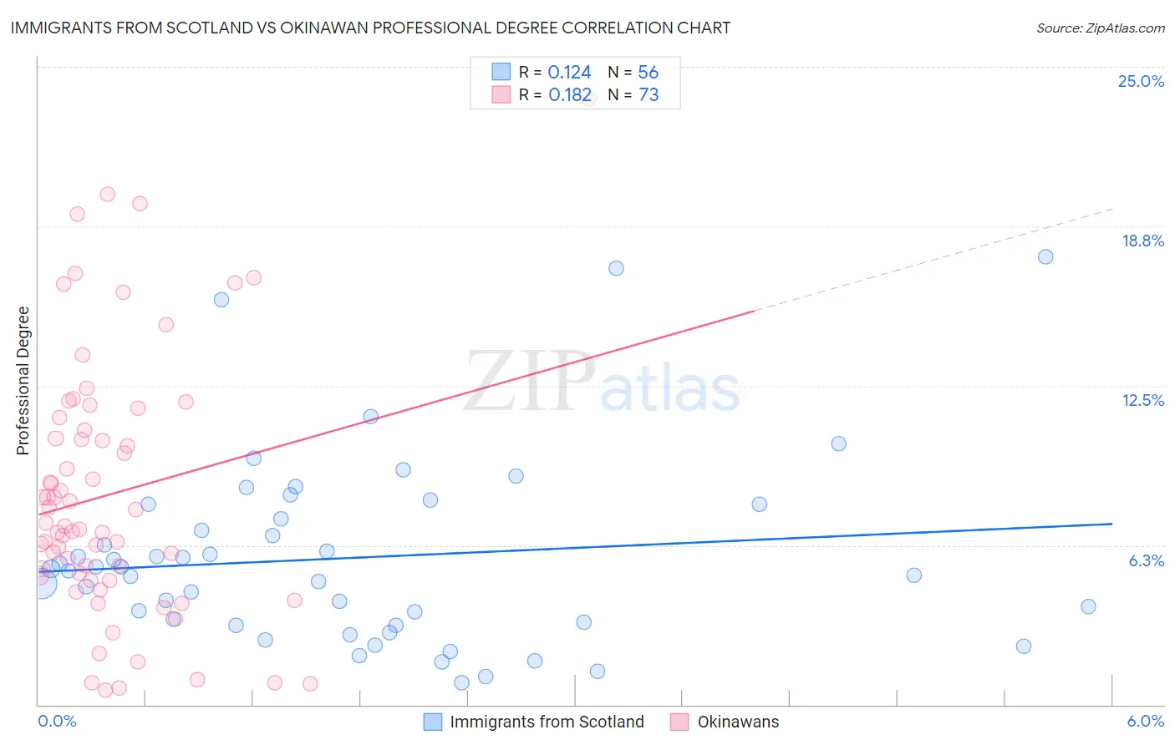
Task: Click the pink legend swatch for Okinawans
Action: 679,722
